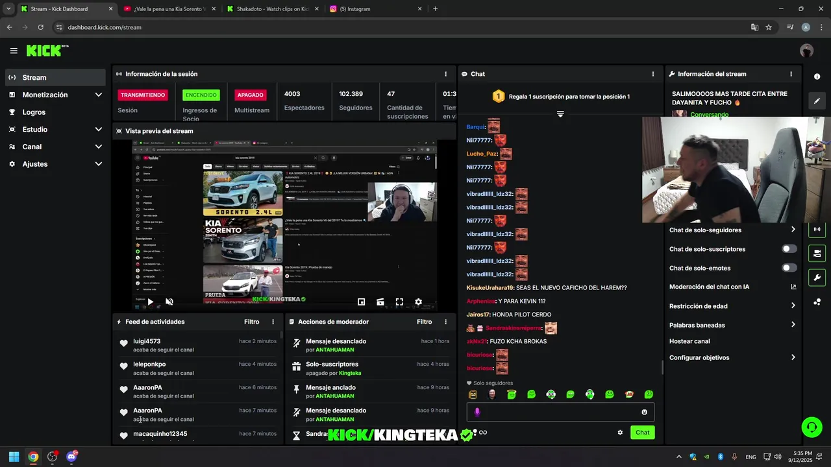Image resolution: width=831 pixels, height=467 pixels.
Task: Bookmark this page with the star
Action: tap(769, 27)
